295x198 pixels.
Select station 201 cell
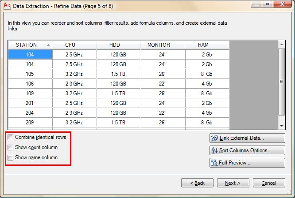coord(30,103)
